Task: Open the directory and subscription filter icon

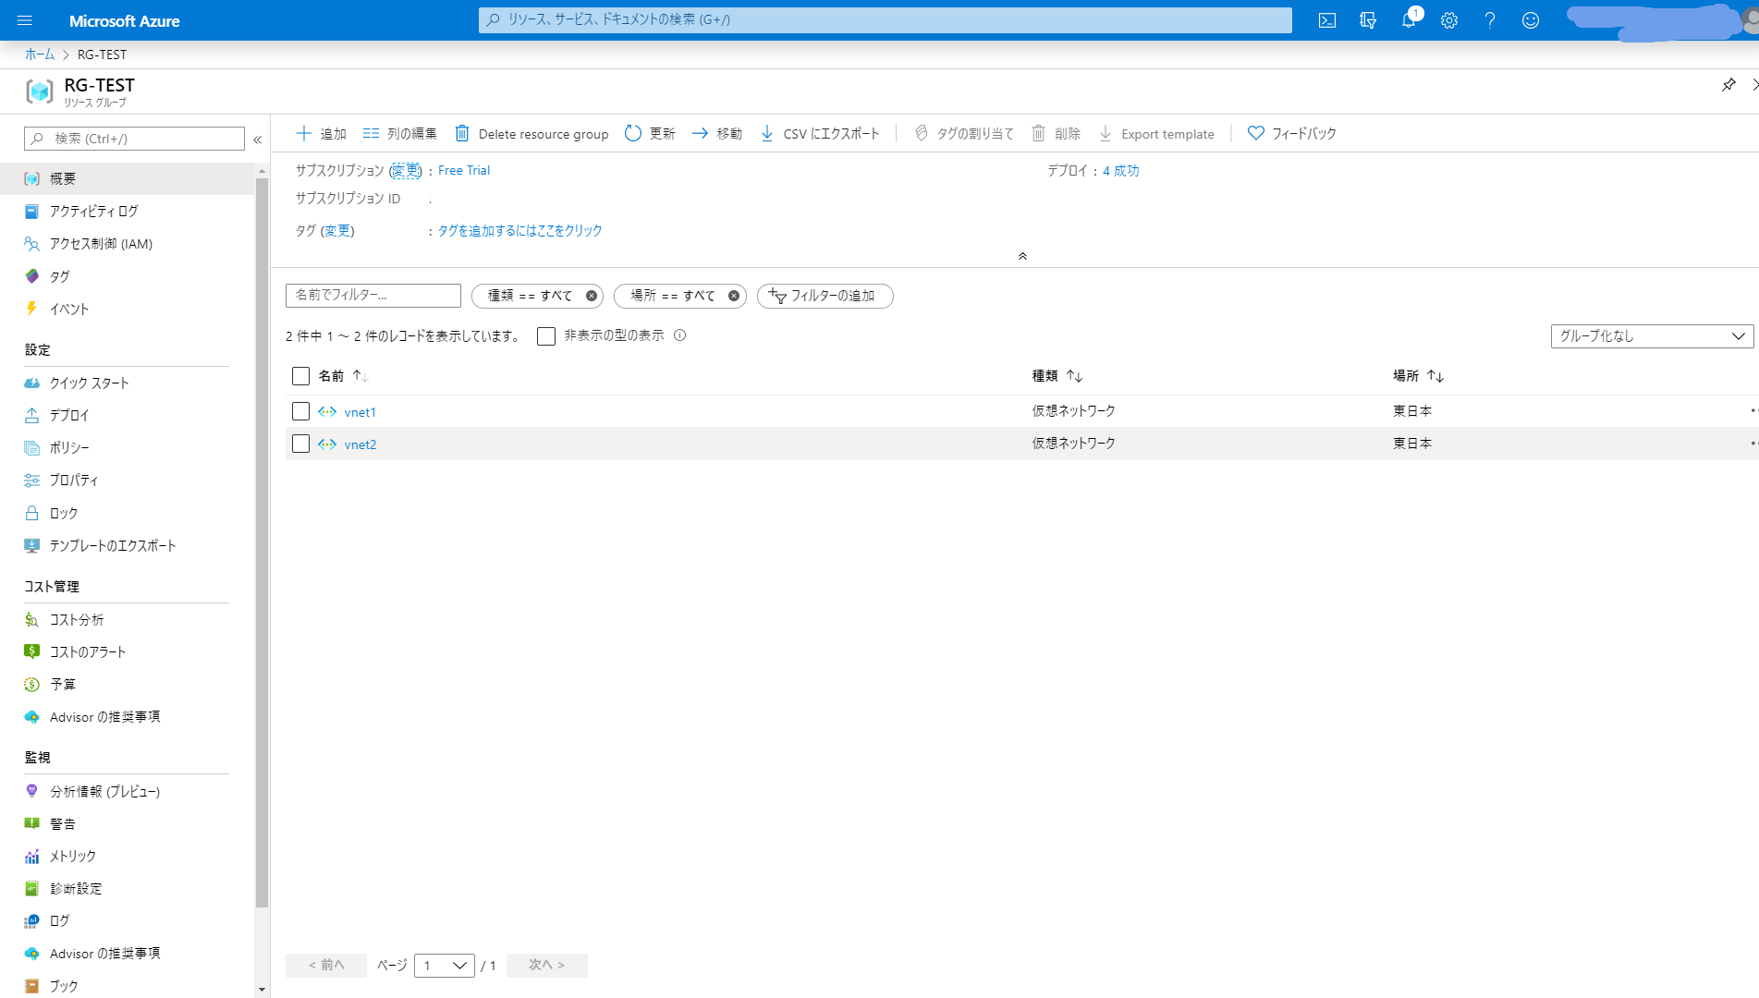Action: coord(1367,20)
